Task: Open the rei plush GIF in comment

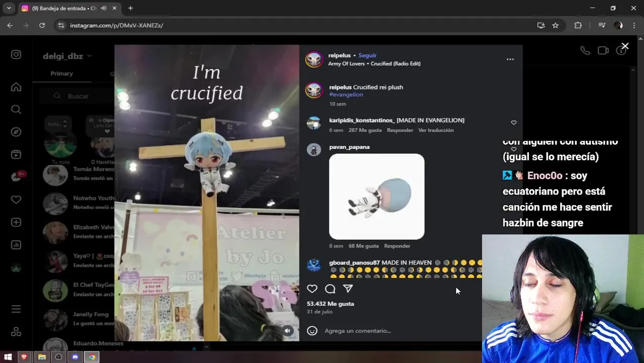Action: coord(377,197)
